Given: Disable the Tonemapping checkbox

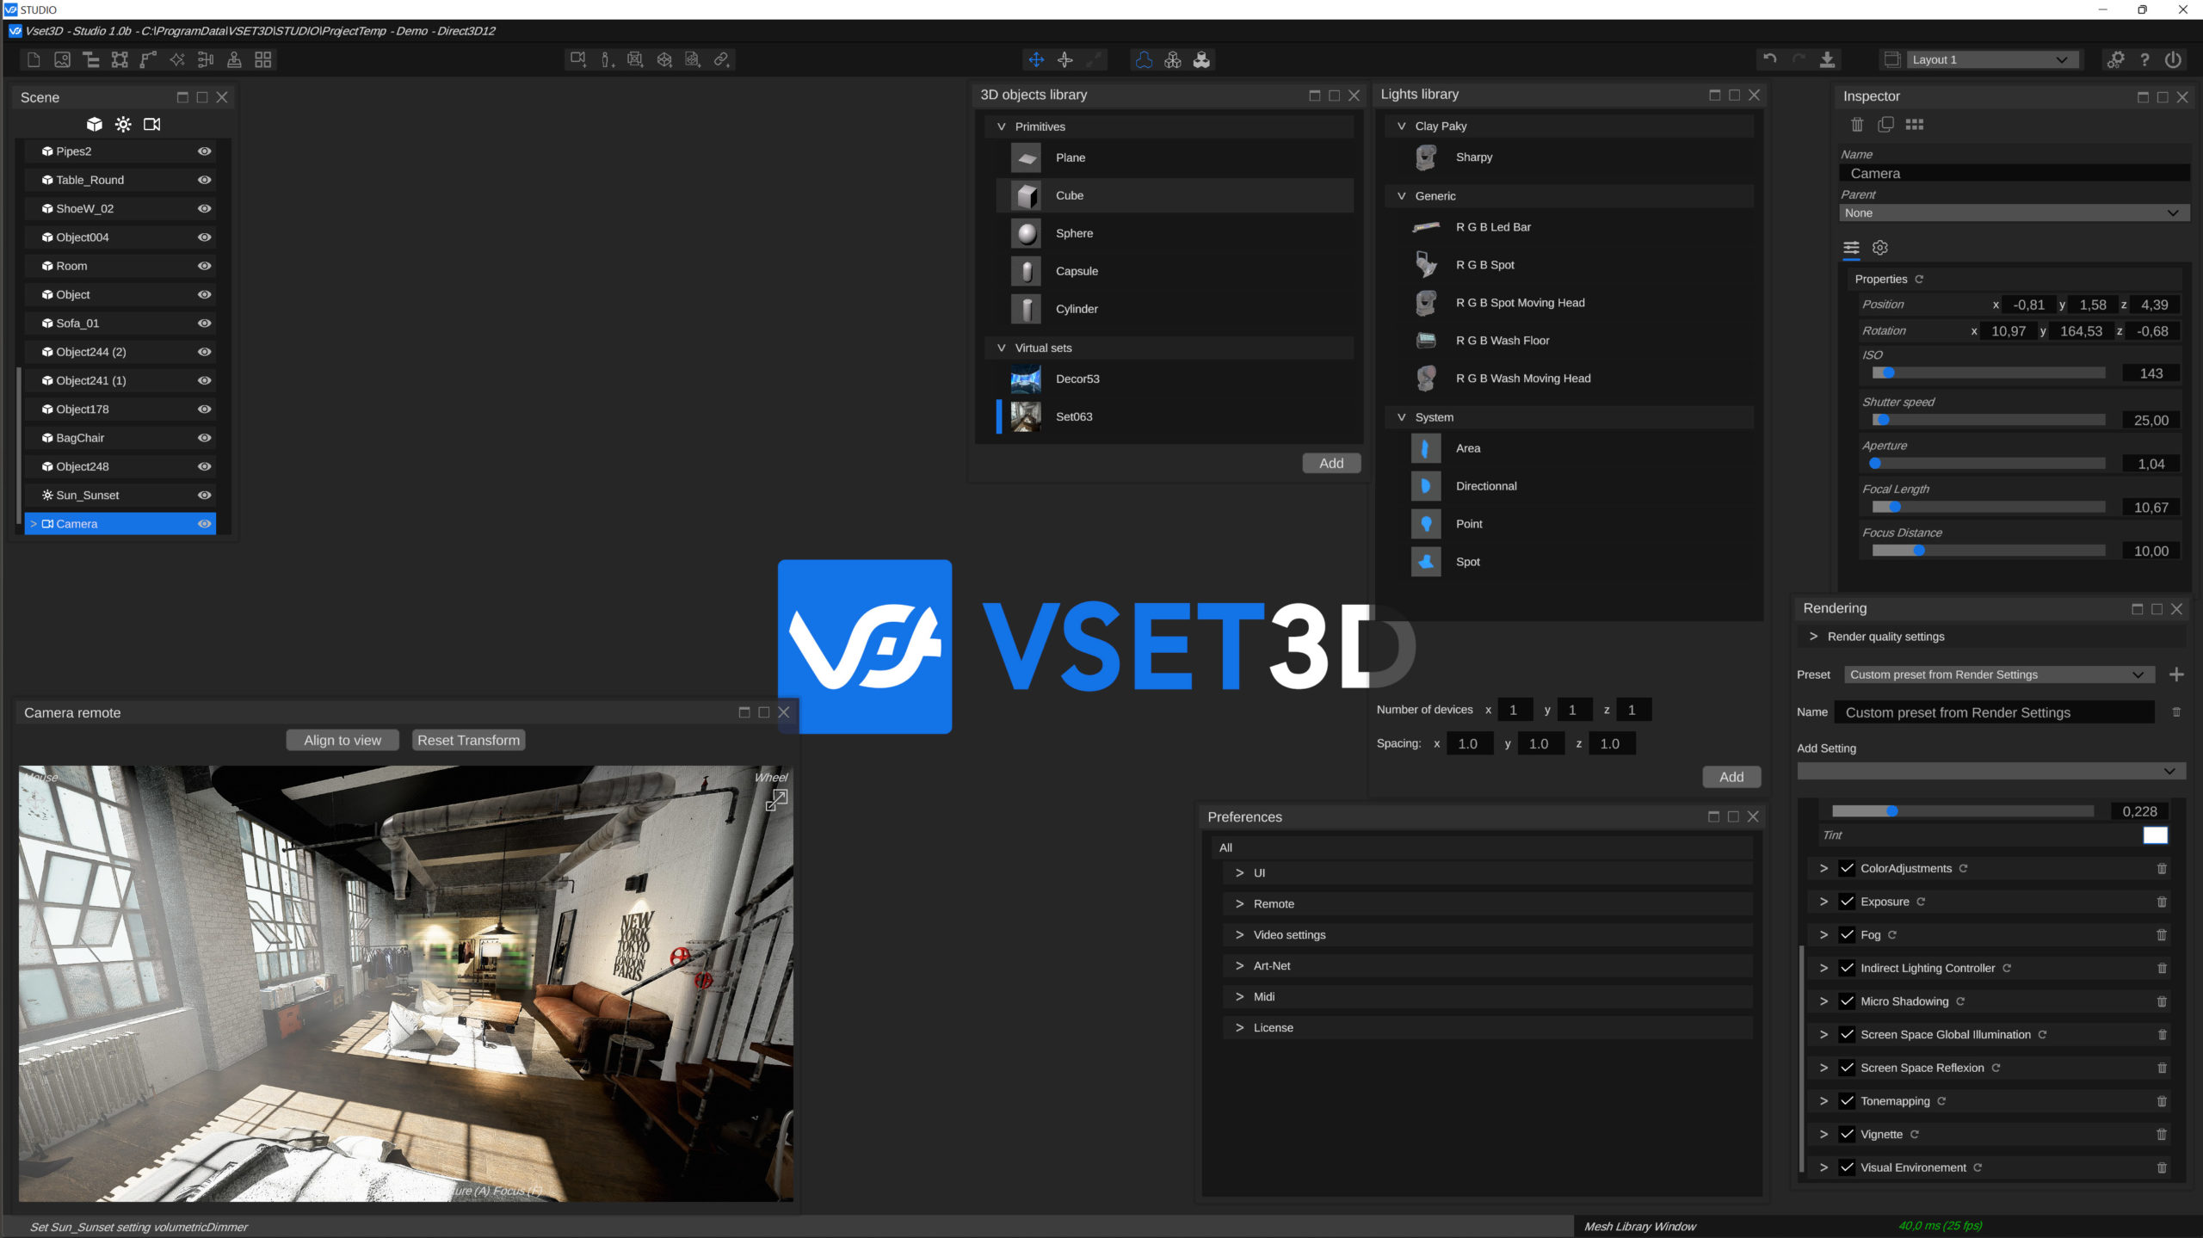Looking at the screenshot, I should point(1847,1101).
